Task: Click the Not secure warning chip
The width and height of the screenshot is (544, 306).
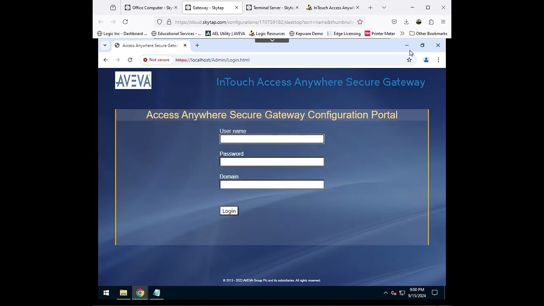Action: [x=156, y=60]
